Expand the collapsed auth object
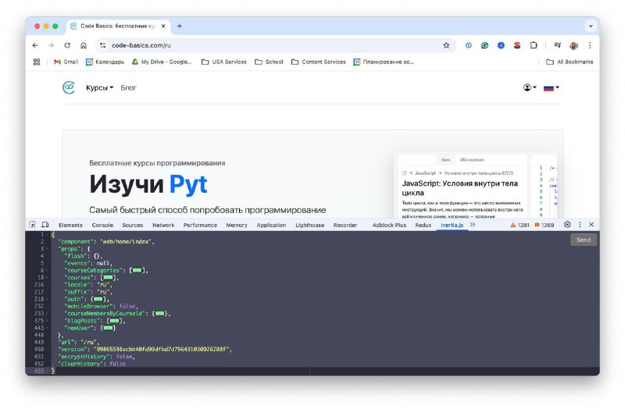 click(x=98, y=299)
